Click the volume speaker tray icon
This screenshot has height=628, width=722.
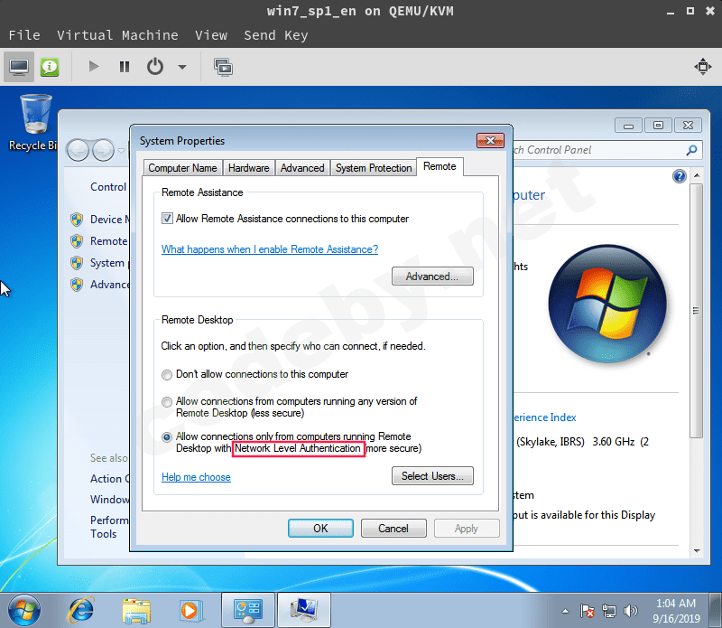pos(630,611)
